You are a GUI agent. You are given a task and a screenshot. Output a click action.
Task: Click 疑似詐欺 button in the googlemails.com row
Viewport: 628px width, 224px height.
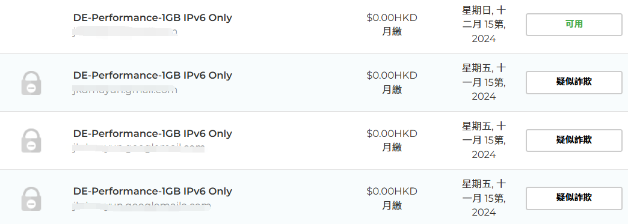[574, 198]
